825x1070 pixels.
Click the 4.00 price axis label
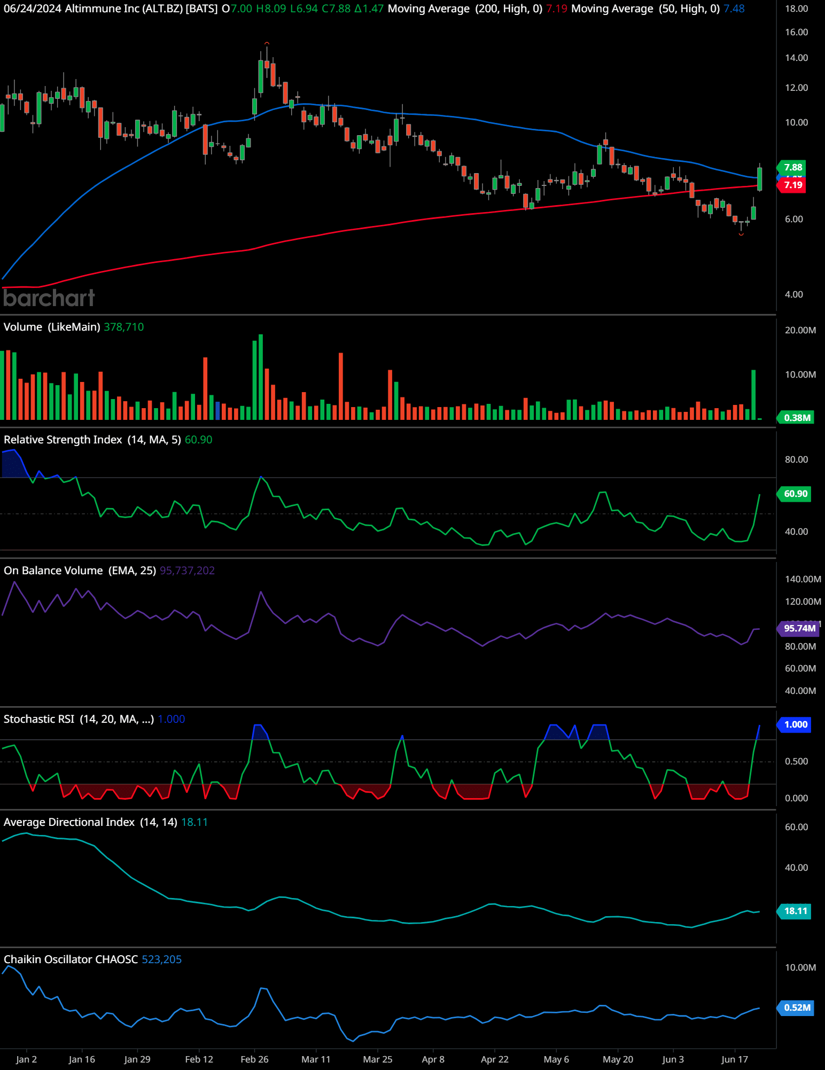coord(793,294)
